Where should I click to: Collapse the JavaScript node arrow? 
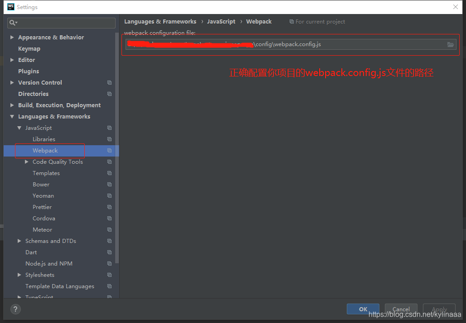19,128
